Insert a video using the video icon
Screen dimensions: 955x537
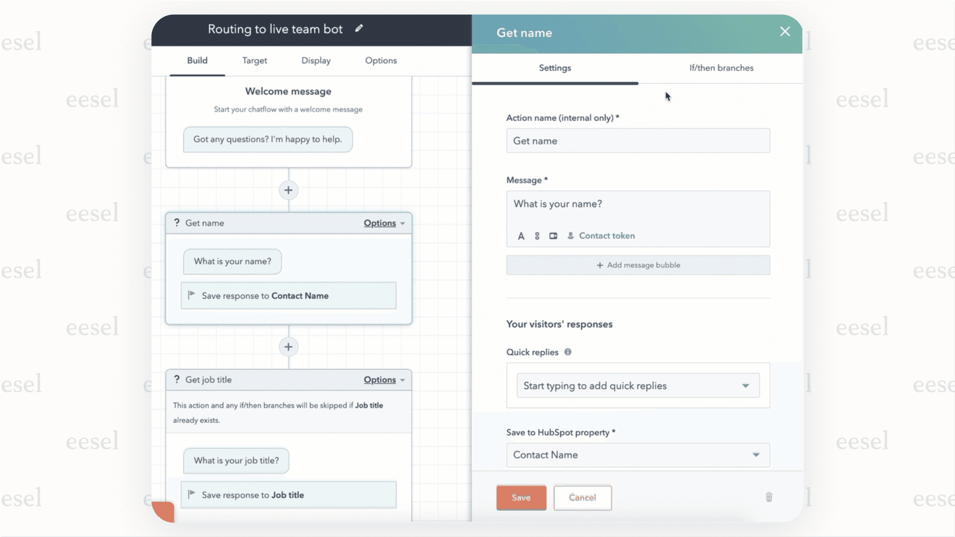click(x=553, y=235)
